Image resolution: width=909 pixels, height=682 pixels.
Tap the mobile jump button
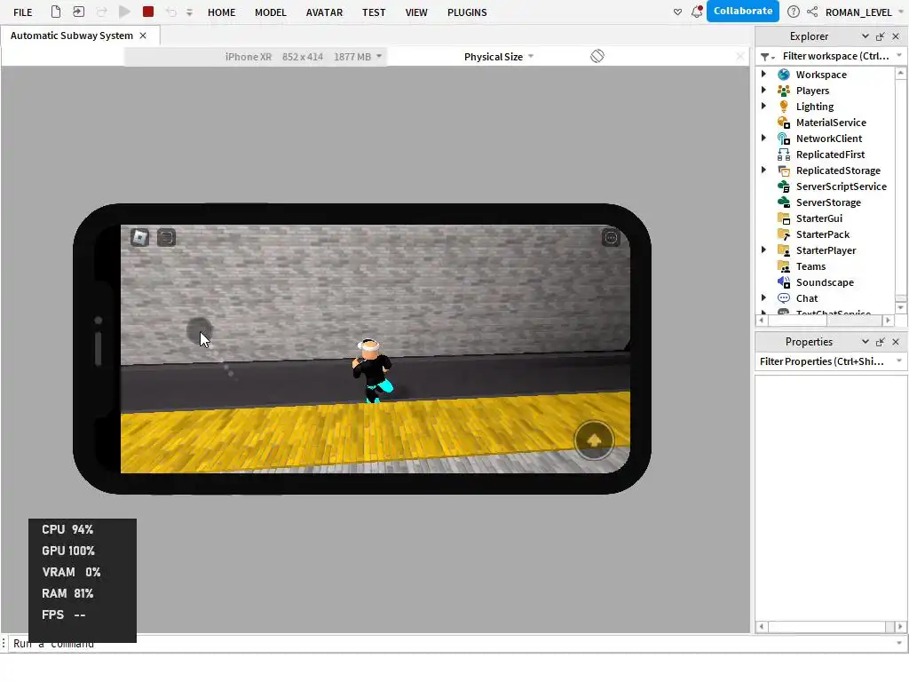pyautogui.click(x=594, y=440)
